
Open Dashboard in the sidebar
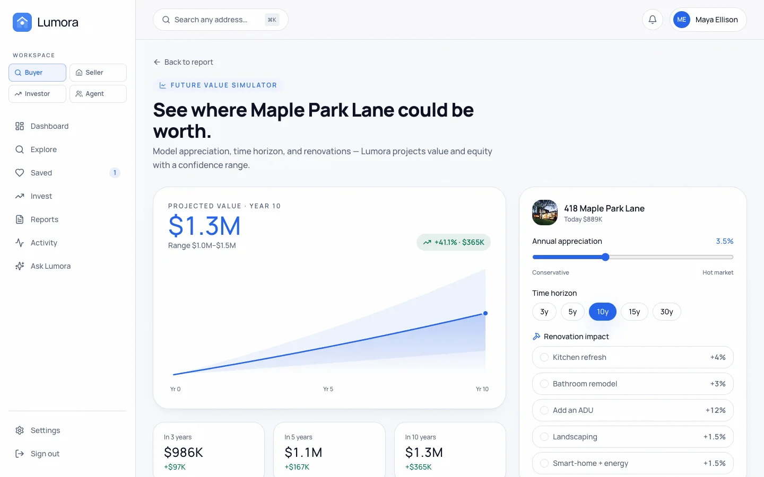[x=67, y=126]
